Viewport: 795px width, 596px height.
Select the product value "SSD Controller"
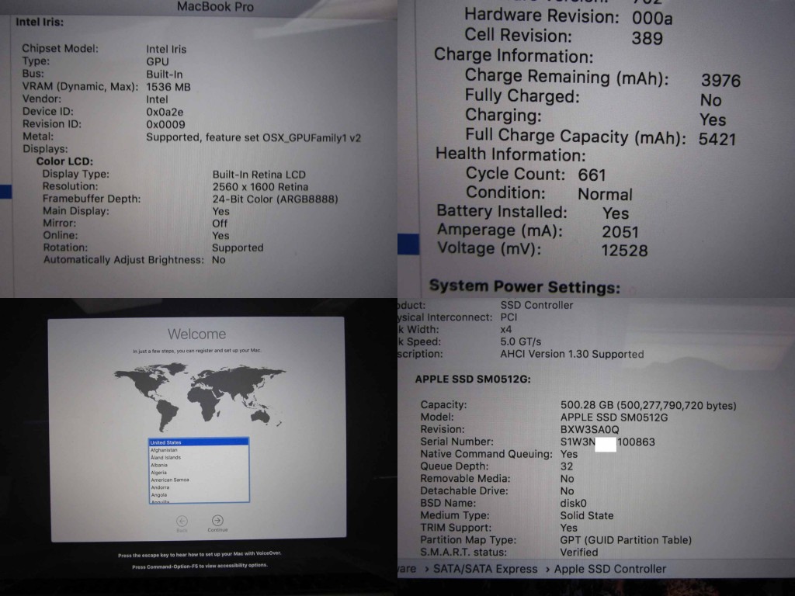coord(536,305)
